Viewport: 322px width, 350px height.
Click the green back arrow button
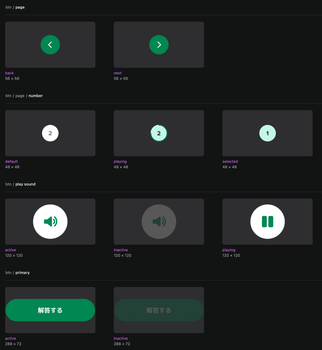[50, 45]
